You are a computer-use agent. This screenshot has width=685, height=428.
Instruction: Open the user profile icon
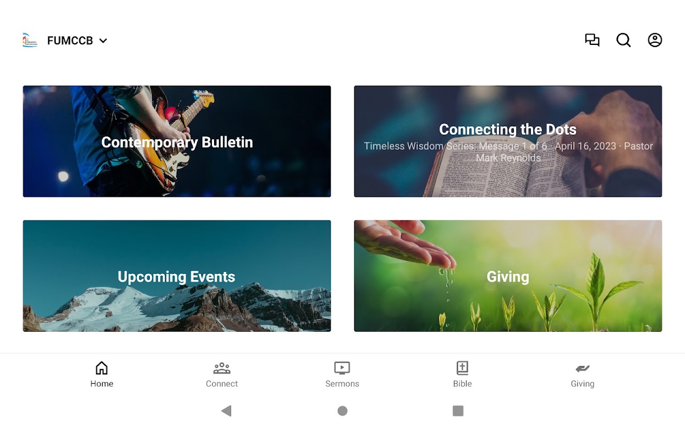655,40
